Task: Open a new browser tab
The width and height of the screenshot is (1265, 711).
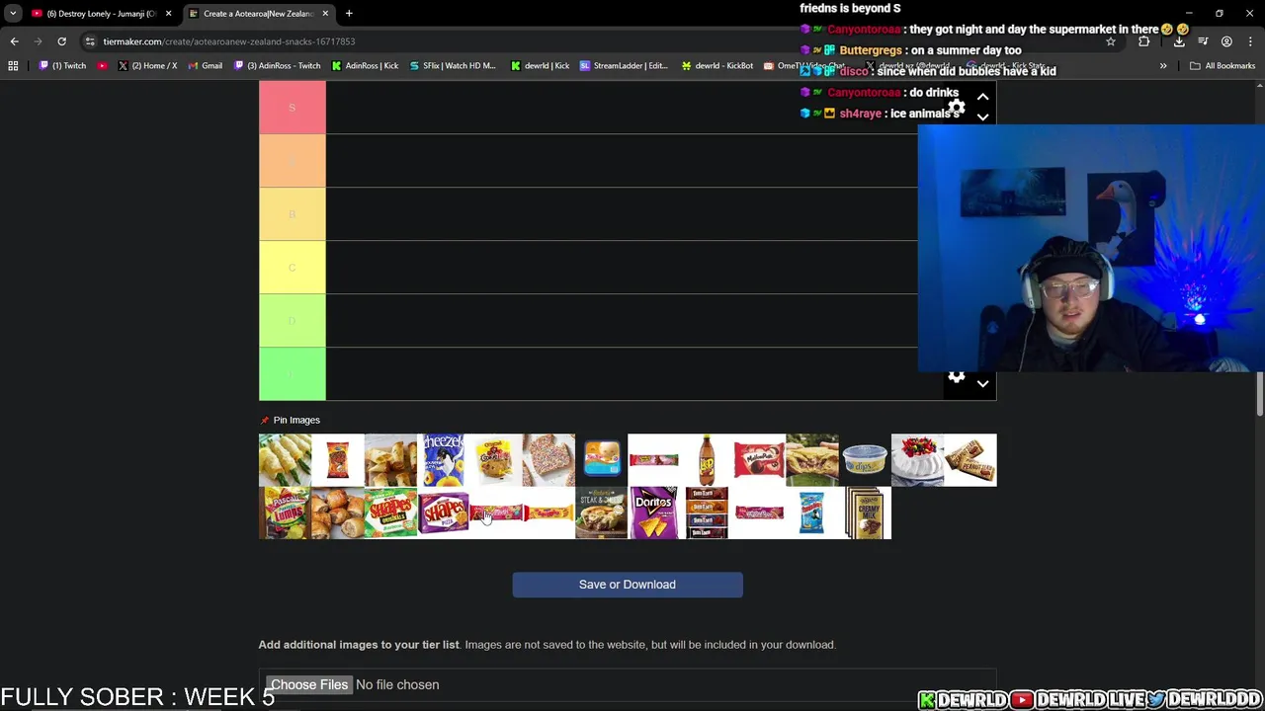Action: pyautogui.click(x=349, y=14)
